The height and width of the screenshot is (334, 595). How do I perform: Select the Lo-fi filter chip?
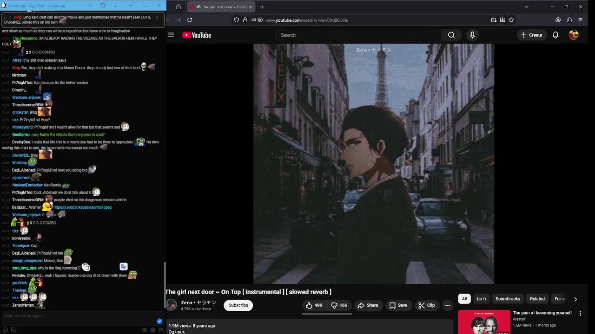(481, 299)
